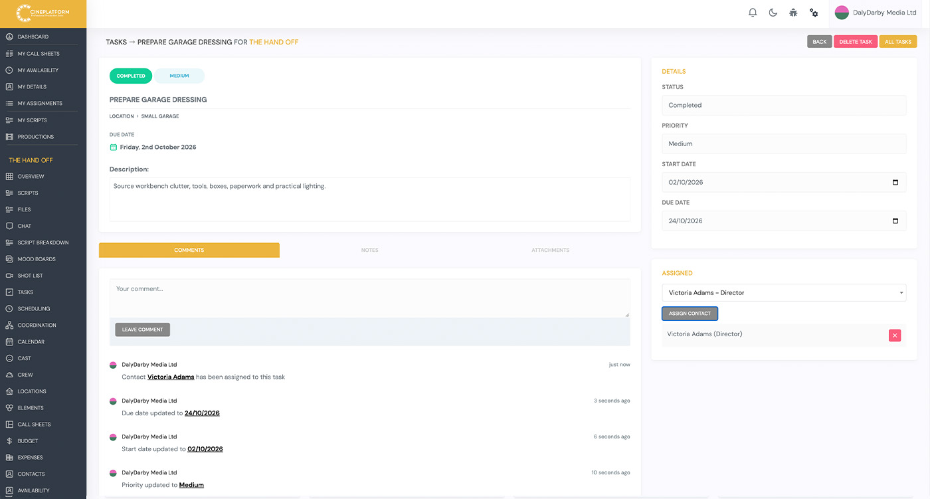Click the Back button
Image resolution: width=930 pixels, height=499 pixels.
pos(820,42)
